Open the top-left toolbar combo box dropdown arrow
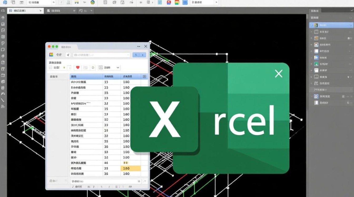The width and height of the screenshot is (354, 197). 53,2
